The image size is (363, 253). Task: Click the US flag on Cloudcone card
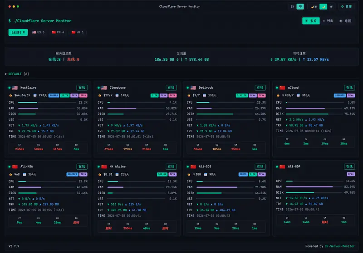104,88
